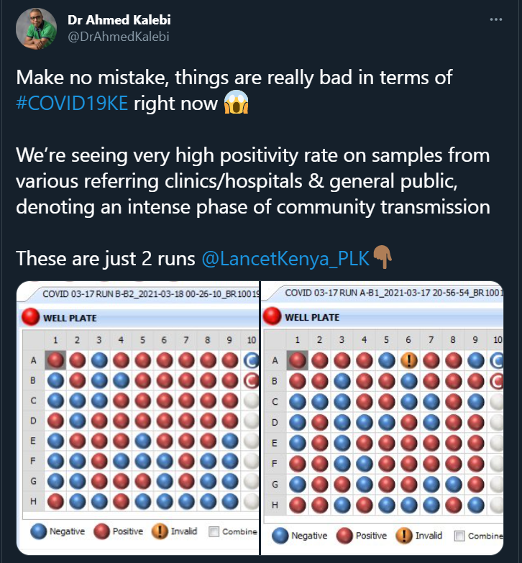Screen dimensions: 522x563
Task: Toggle the Combine checkbox in the right panel
Action: pyautogui.click(x=456, y=536)
